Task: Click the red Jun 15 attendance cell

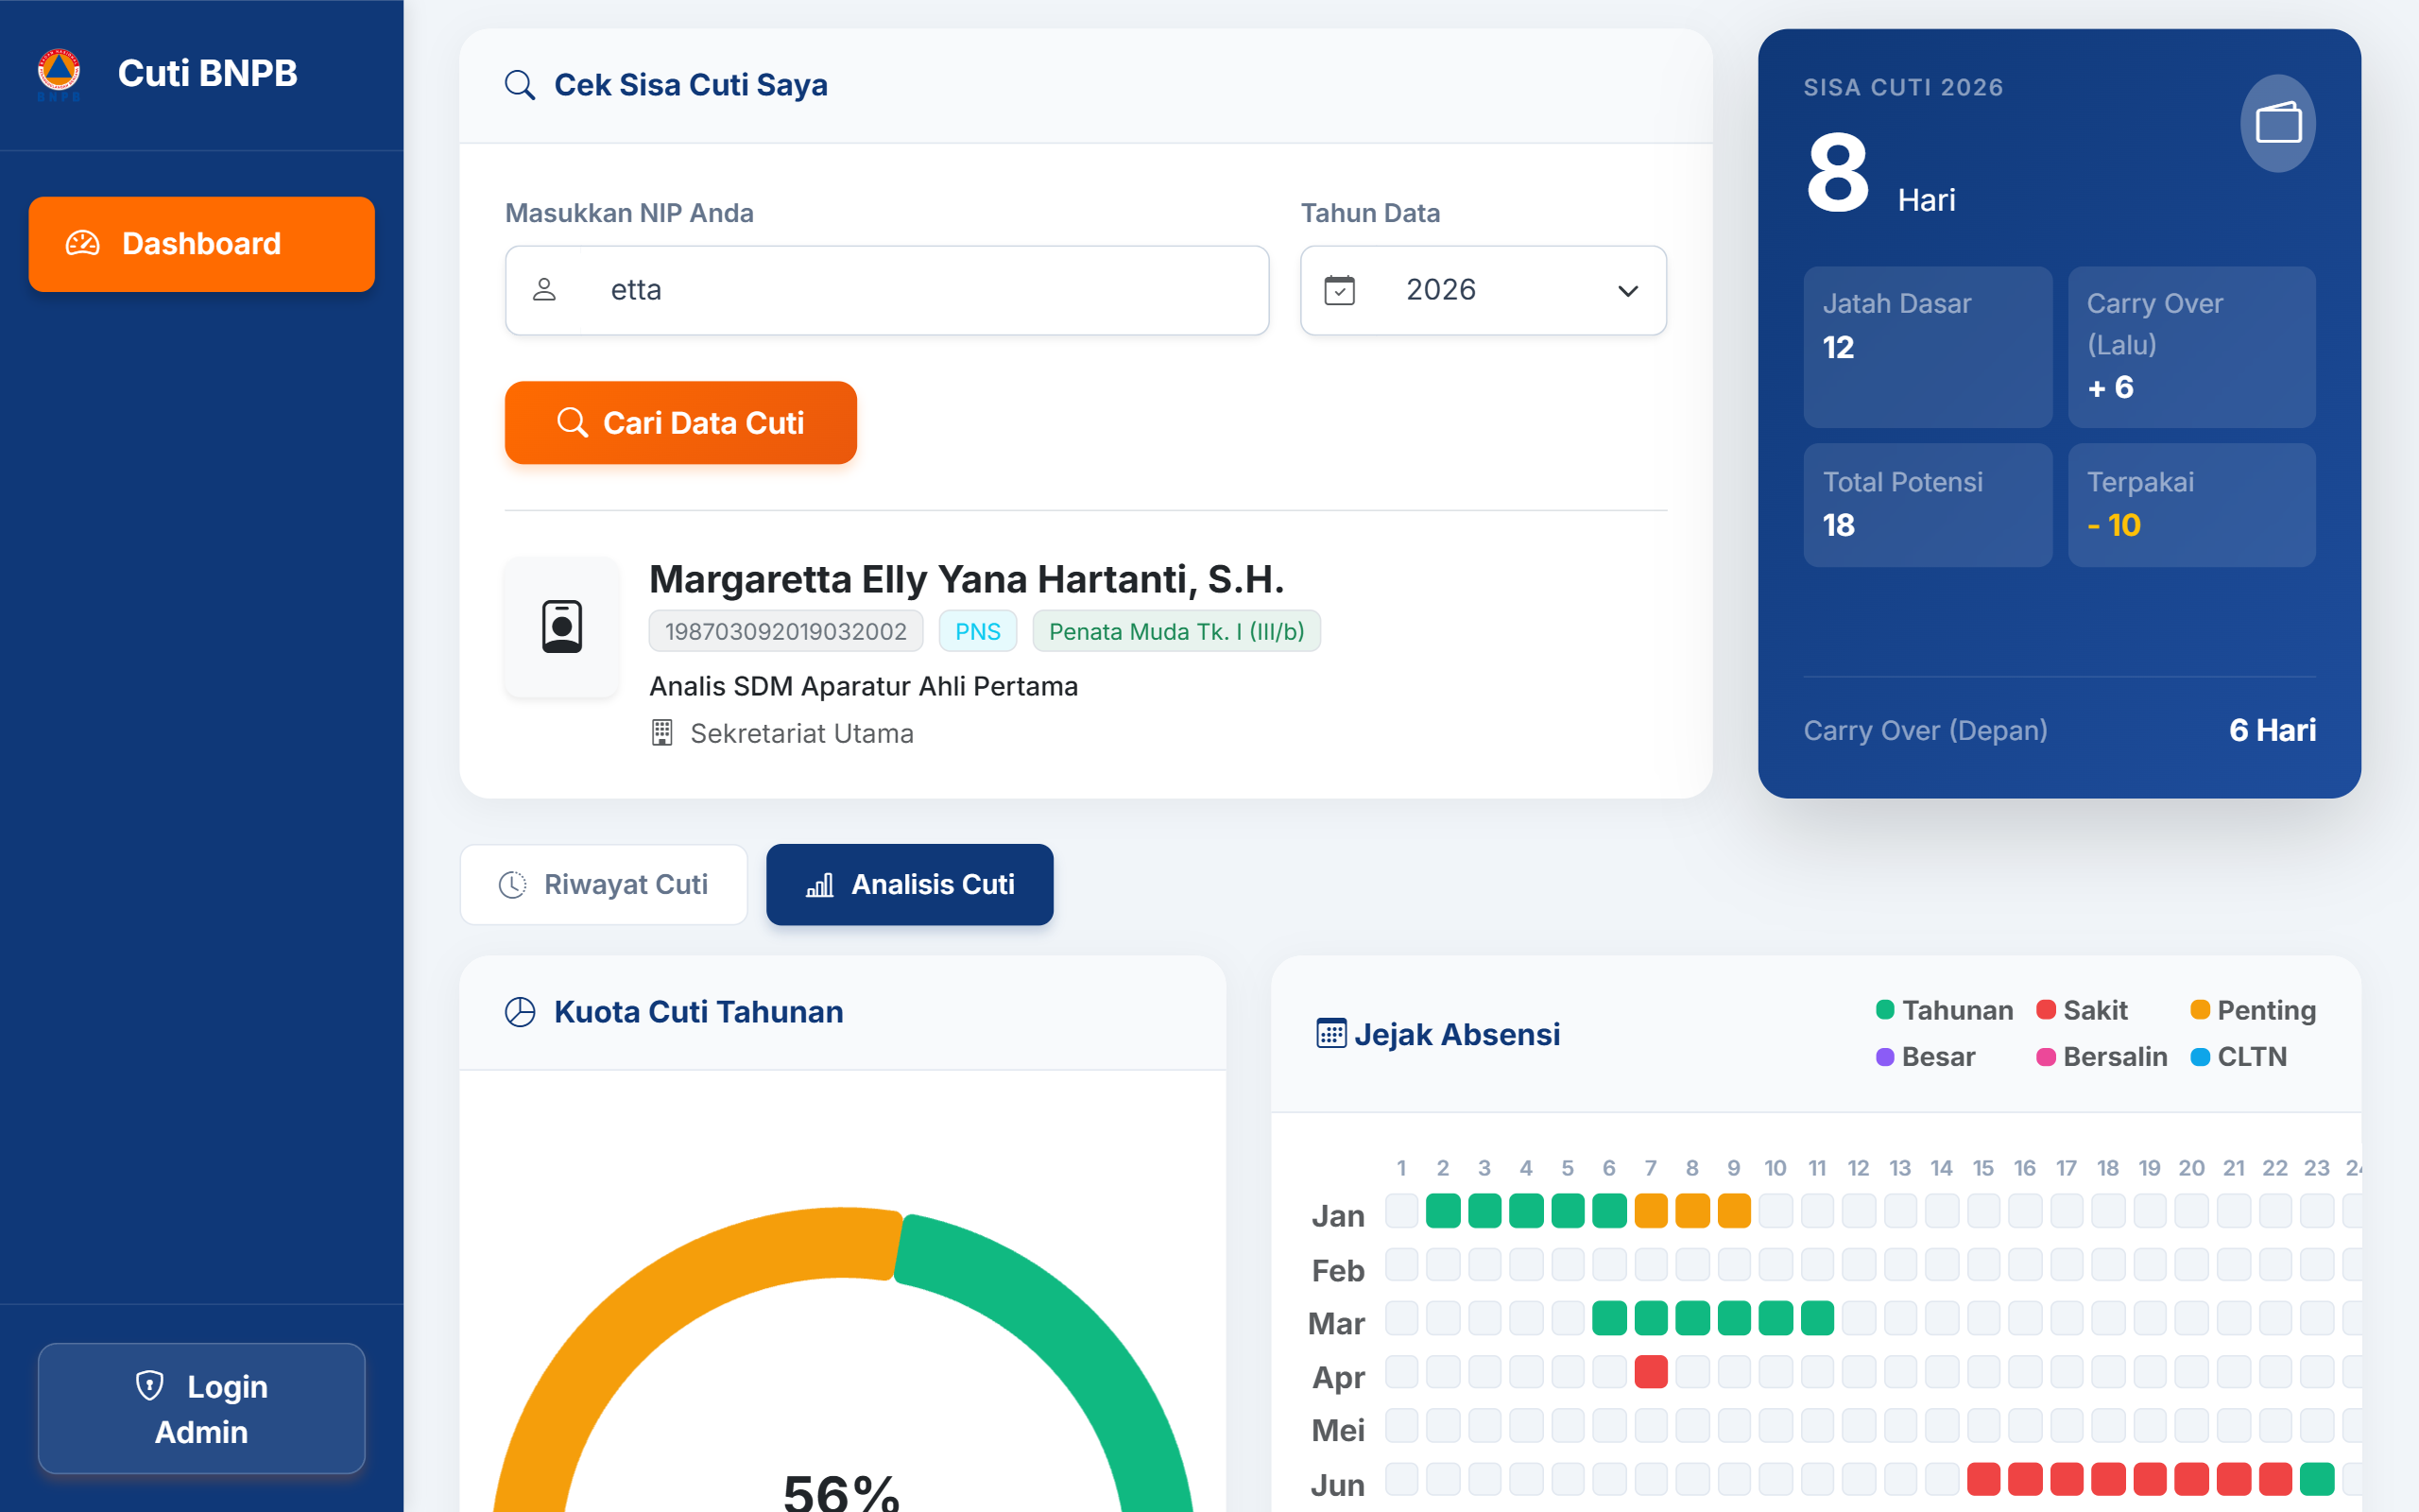Action: 1984,1479
